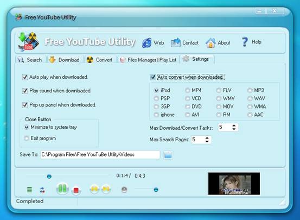Click the video preview thumbnail
This screenshot has height=220, width=300.
pos(234,184)
